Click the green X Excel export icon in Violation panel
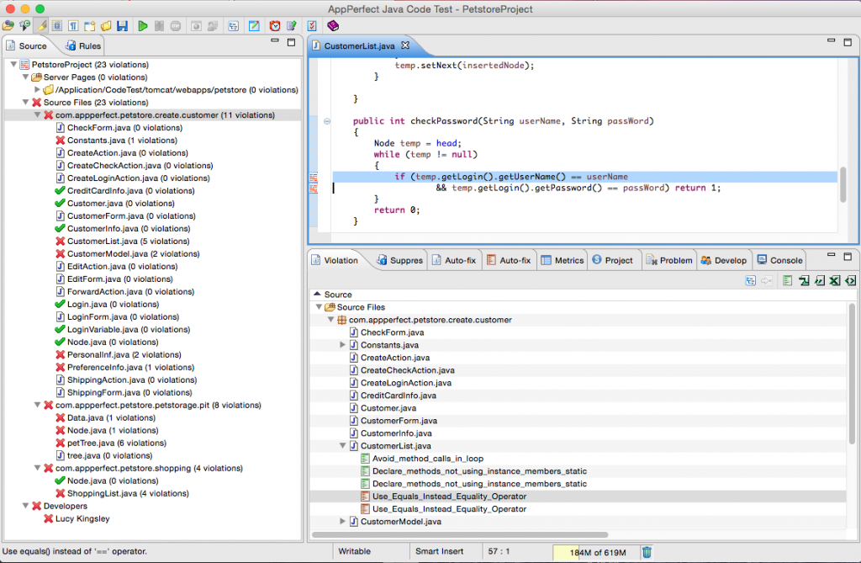 (835, 280)
